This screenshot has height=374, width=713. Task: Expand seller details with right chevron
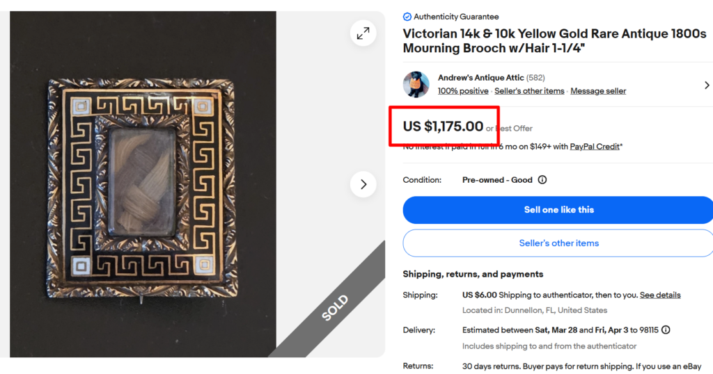pos(707,85)
